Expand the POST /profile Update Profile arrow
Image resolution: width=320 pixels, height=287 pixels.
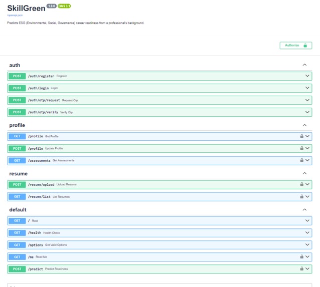pos(307,148)
